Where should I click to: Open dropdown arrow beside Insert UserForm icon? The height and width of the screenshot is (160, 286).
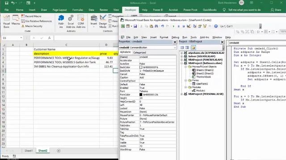coord(131,26)
